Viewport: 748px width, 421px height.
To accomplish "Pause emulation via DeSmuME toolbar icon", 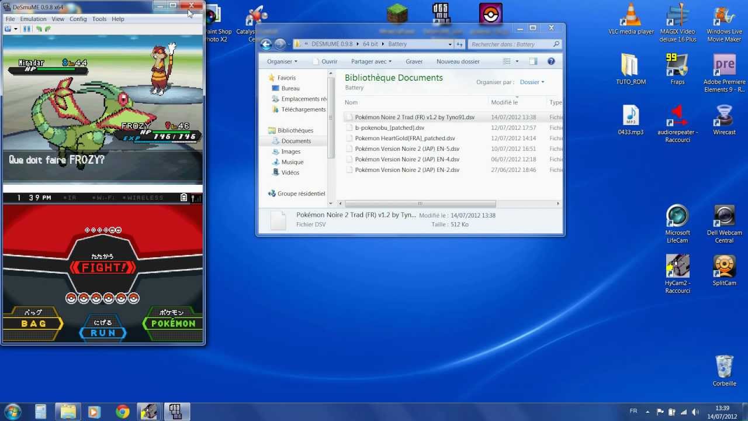I will pyautogui.click(x=26, y=29).
